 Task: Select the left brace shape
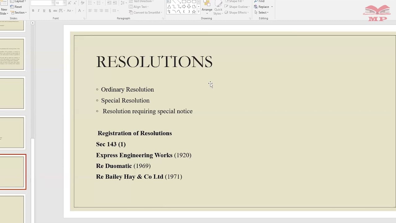(x=184, y=11)
